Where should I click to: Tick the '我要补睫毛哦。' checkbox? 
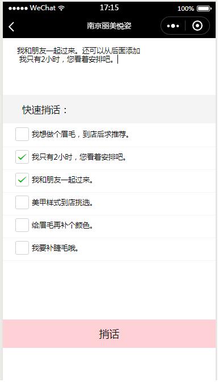[22, 248]
